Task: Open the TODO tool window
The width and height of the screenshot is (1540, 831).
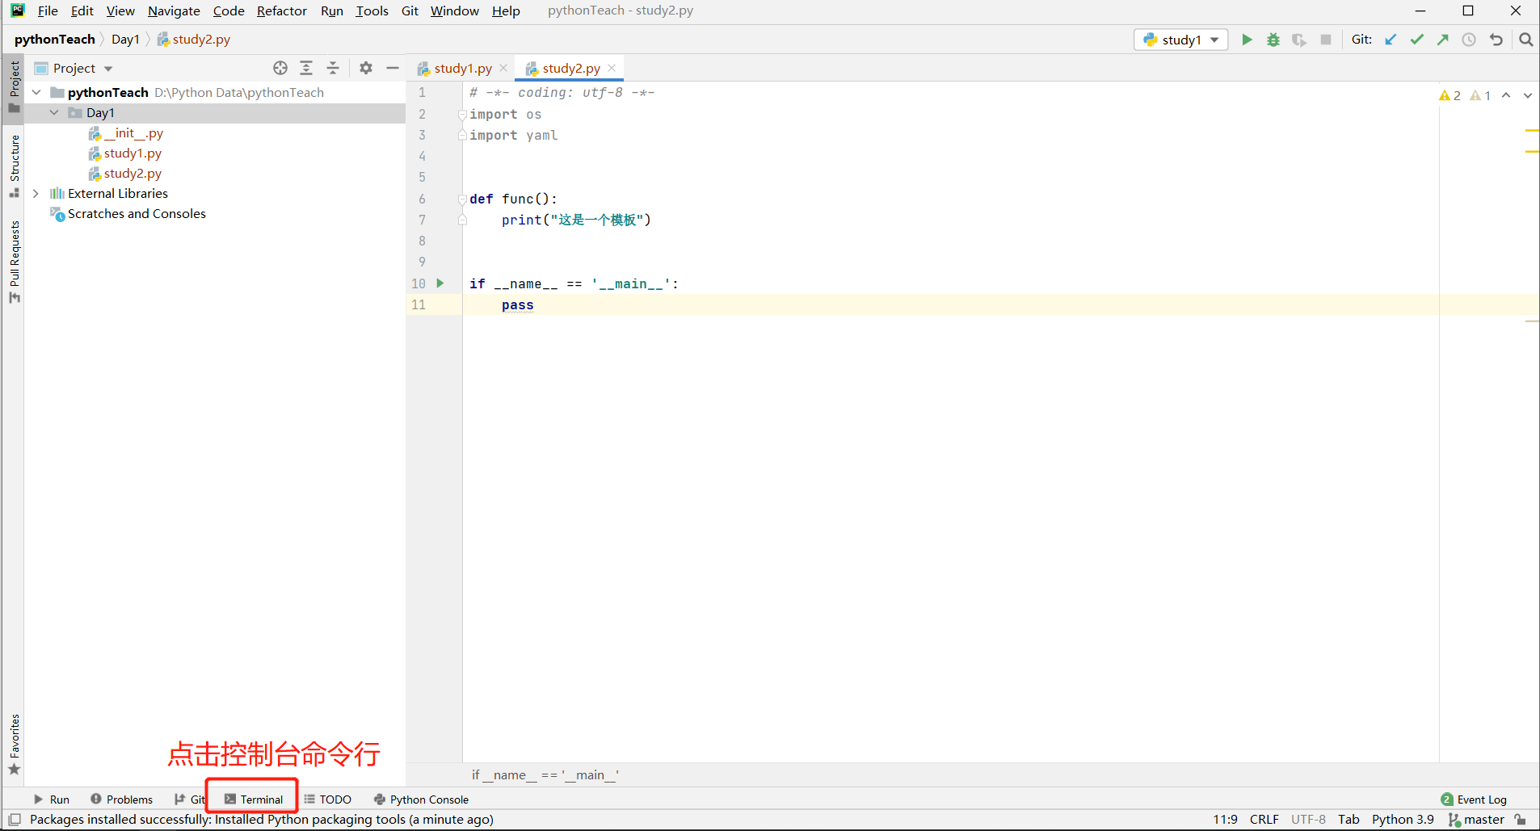Action: [x=327, y=800]
